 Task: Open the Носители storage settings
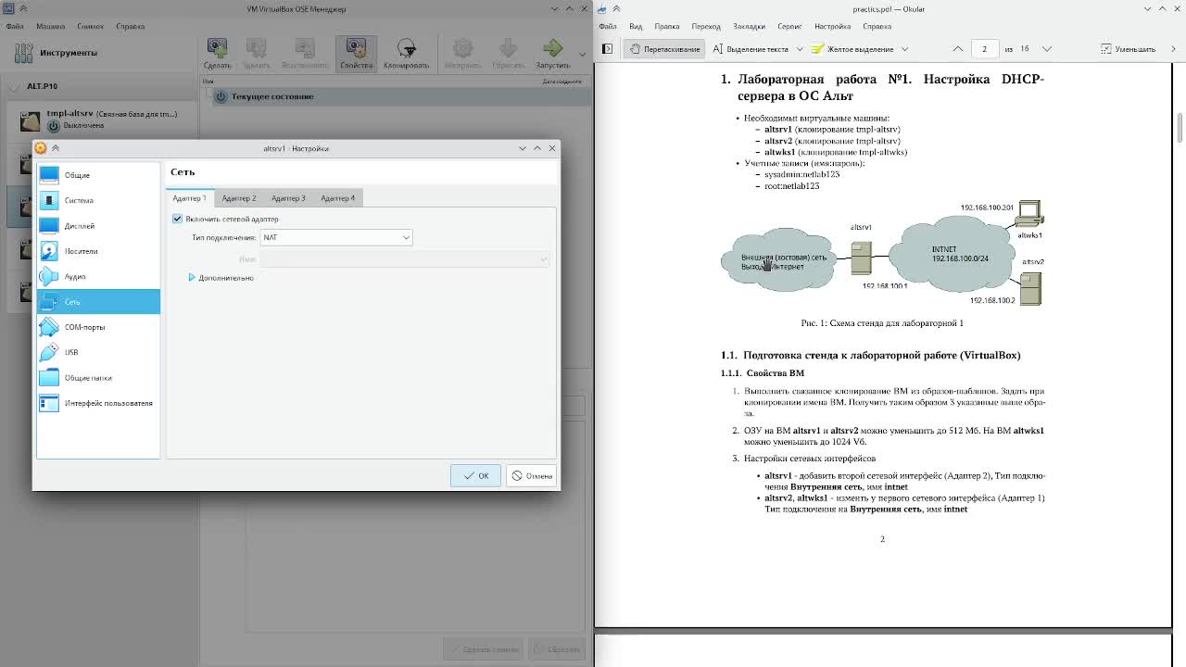pyautogui.click(x=98, y=251)
